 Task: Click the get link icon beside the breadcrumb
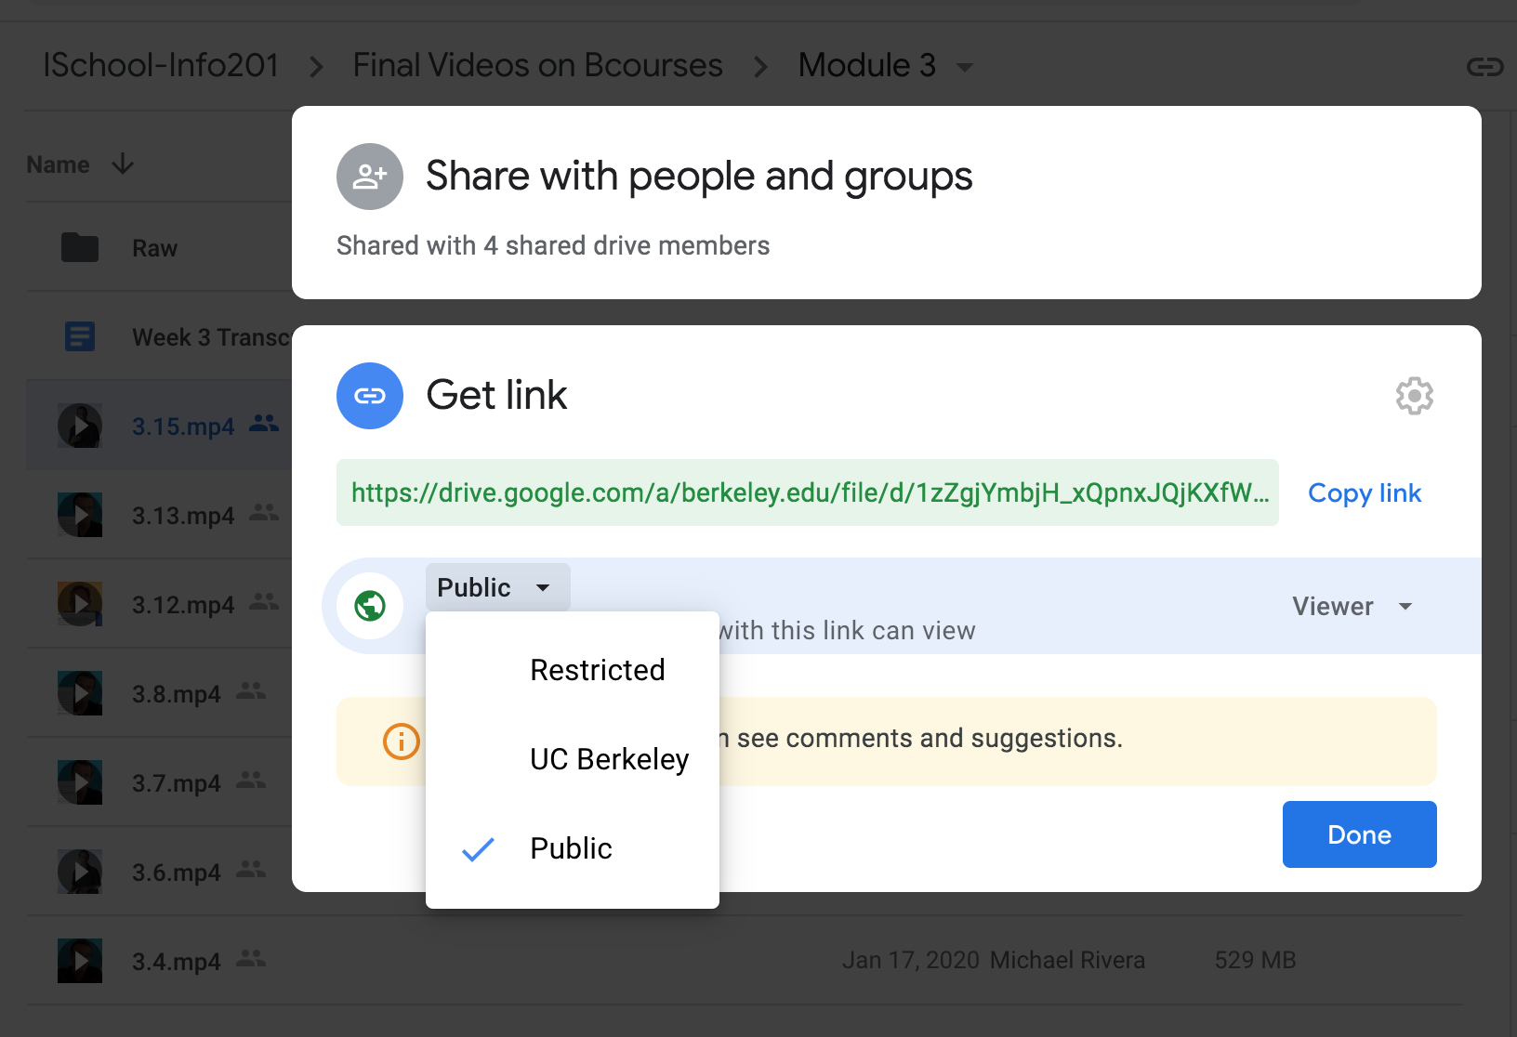pyautogui.click(x=1484, y=67)
